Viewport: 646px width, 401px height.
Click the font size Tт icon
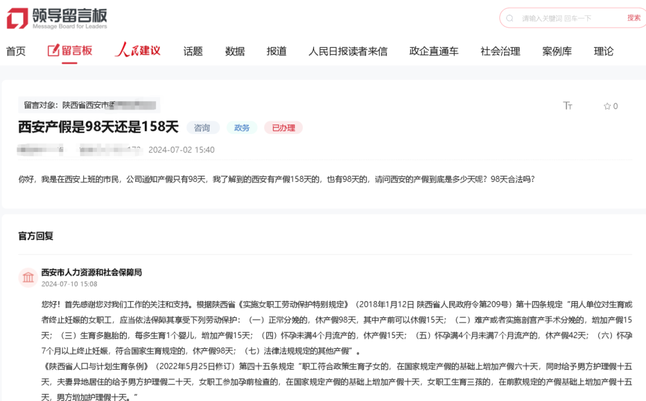click(x=568, y=106)
